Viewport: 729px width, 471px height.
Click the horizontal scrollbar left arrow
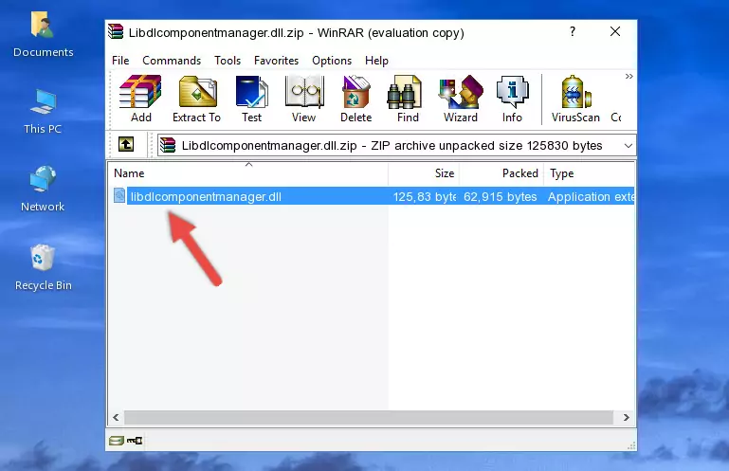click(116, 418)
